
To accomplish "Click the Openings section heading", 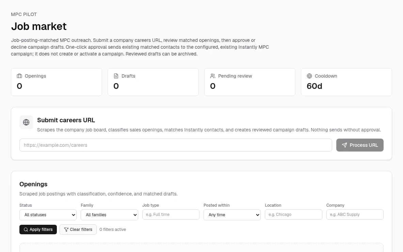I will [33, 184].
